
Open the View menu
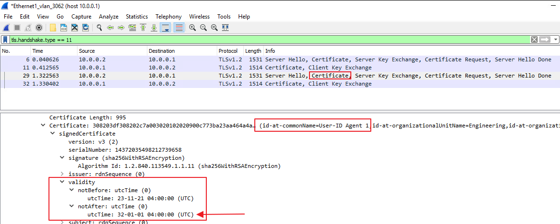tap(43, 17)
